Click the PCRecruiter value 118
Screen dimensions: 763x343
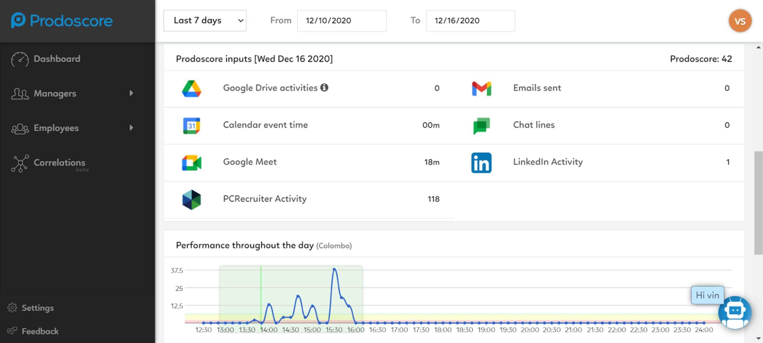(x=433, y=199)
